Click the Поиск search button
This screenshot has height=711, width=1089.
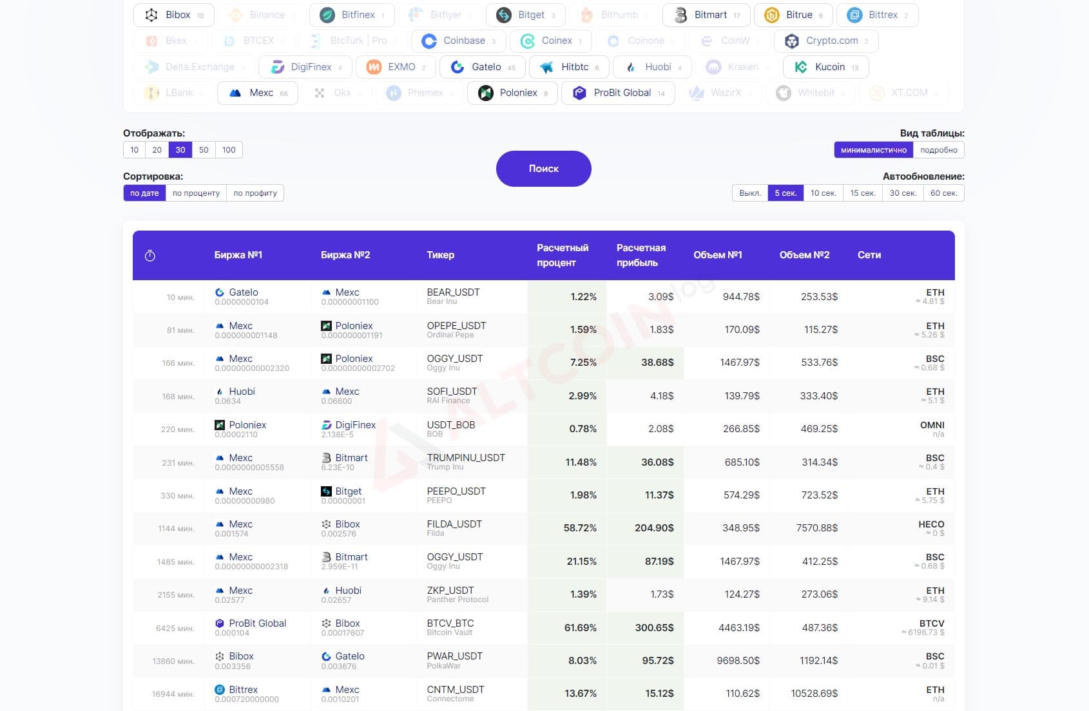pyautogui.click(x=544, y=169)
